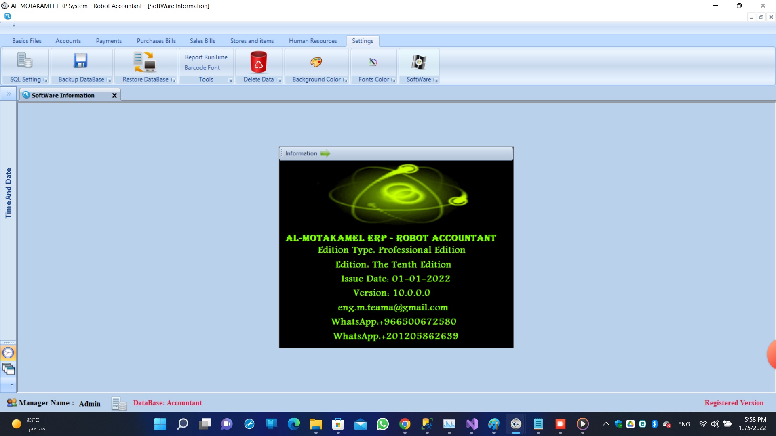Open the Background Color palette icon
776x436 pixels.
(316, 62)
